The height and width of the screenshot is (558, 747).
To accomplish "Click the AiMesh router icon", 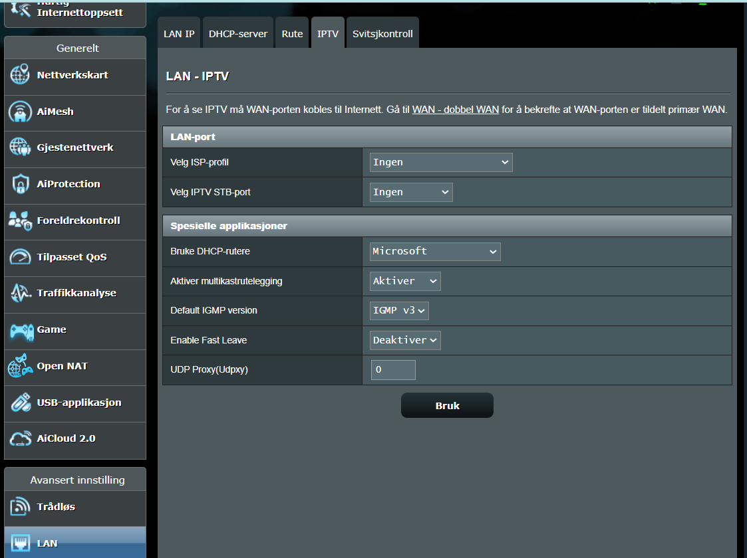I will (x=20, y=112).
